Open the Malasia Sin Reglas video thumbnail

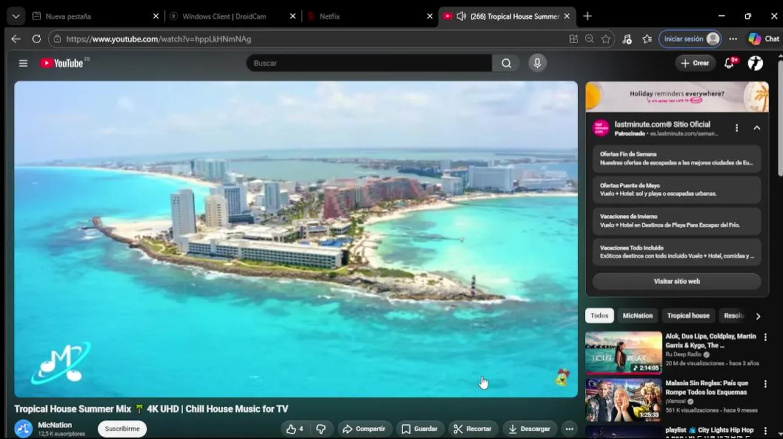(x=623, y=399)
